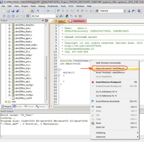This screenshot has width=144, height=142.
Task: Select stm32f4xx_tim.c in project tree
Action: coord(23,88)
